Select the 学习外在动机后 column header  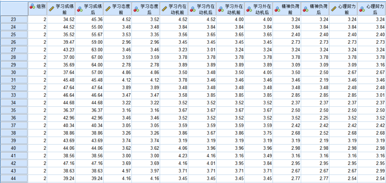[x=259, y=9]
